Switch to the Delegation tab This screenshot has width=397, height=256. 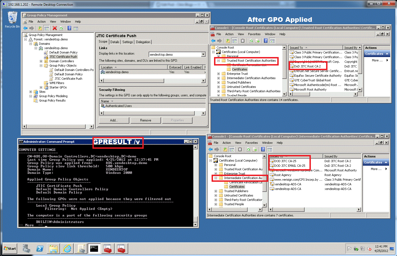pyautogui.click(x=143, y=42)
